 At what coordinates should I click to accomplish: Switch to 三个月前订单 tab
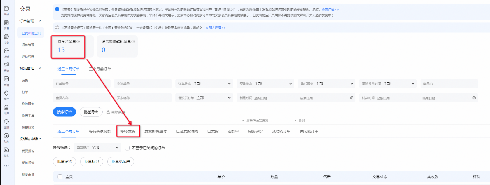click(100, 69)
